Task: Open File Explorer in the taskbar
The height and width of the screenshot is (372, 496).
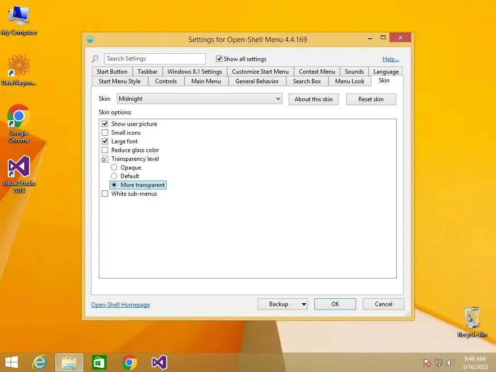Action: pyautogui.click(x=69, y=362)
